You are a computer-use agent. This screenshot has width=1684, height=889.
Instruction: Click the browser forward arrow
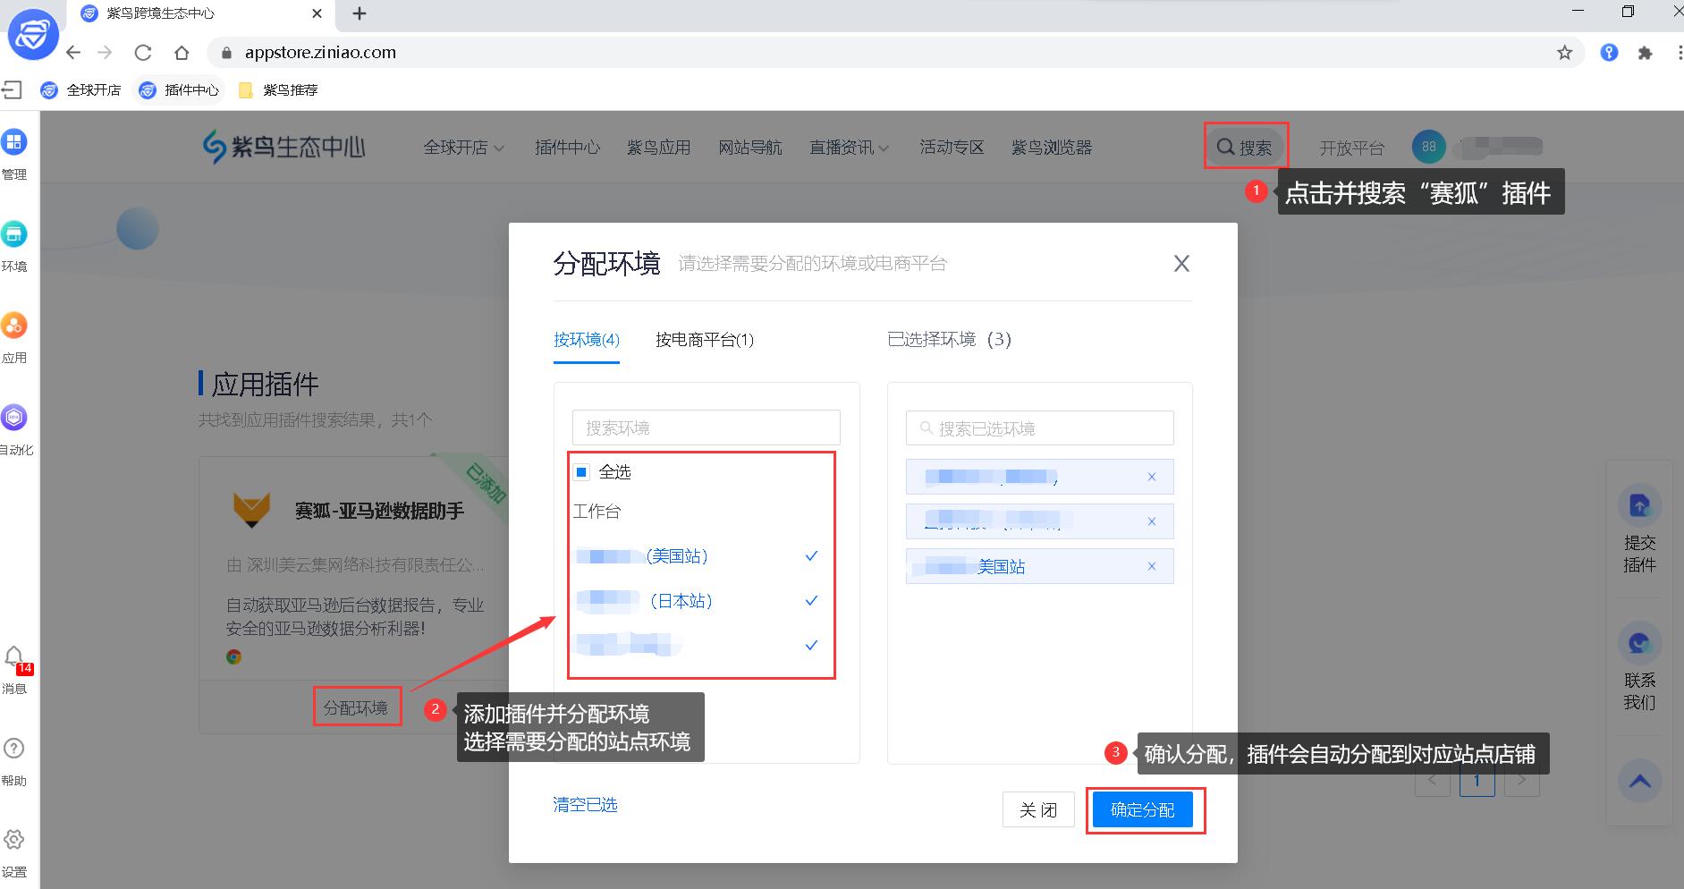coord(106,53)
